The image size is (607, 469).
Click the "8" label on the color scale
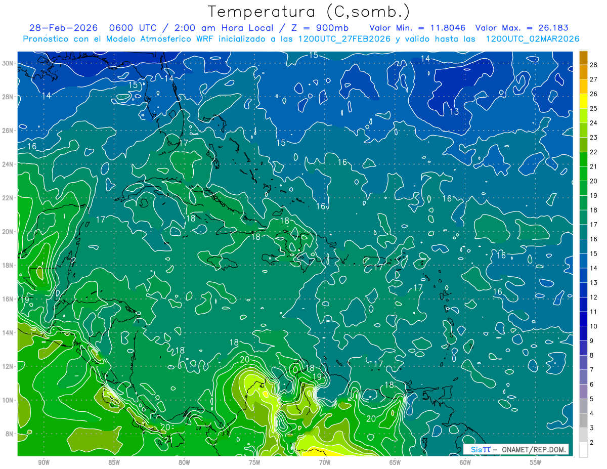click(x=592, y=356)
